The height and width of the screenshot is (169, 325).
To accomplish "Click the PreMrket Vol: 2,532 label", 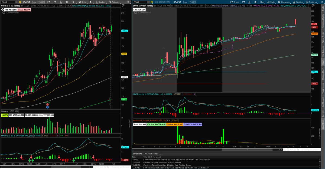I will [x=192, y=124].
